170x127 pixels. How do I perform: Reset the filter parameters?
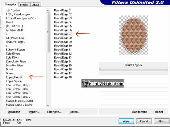[159, 112]
